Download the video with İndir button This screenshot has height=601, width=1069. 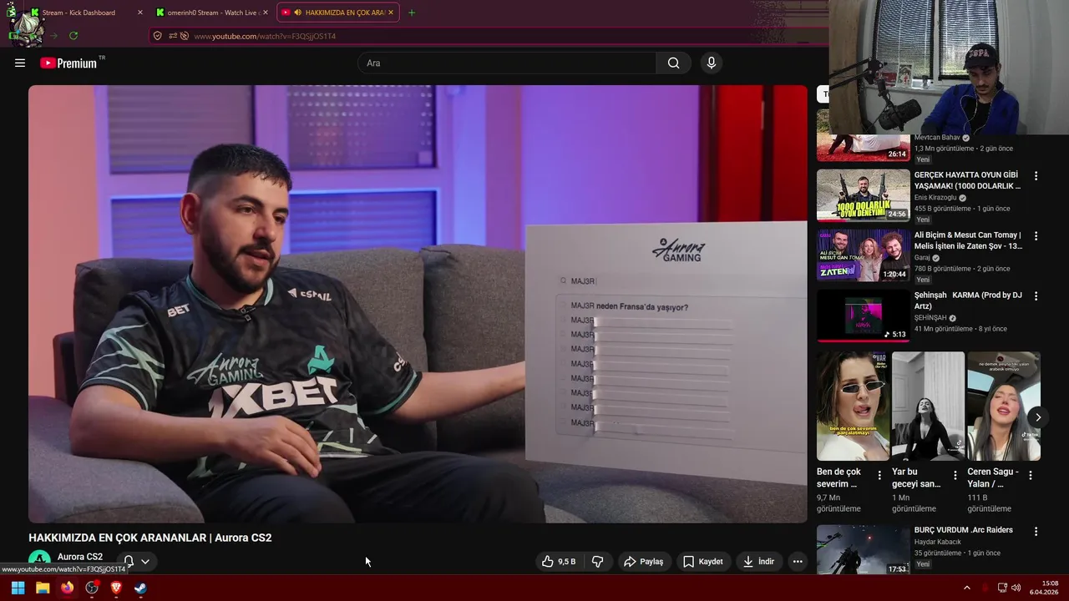click(x=758, y=562)
